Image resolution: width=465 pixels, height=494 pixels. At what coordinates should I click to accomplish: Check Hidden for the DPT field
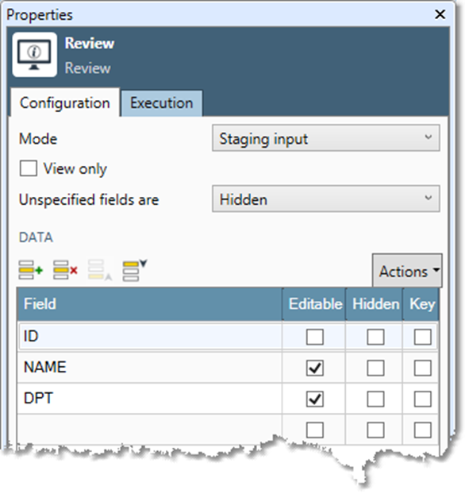click(375, 399)
